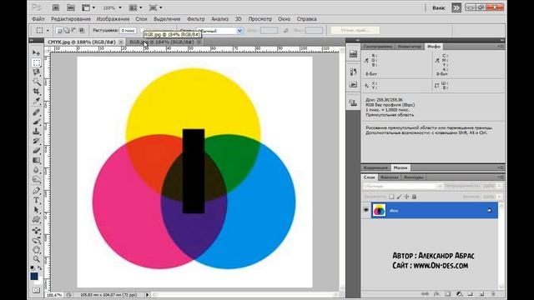
Task: Enable Subtract from selection mode
Action: [x=74, y=31]
